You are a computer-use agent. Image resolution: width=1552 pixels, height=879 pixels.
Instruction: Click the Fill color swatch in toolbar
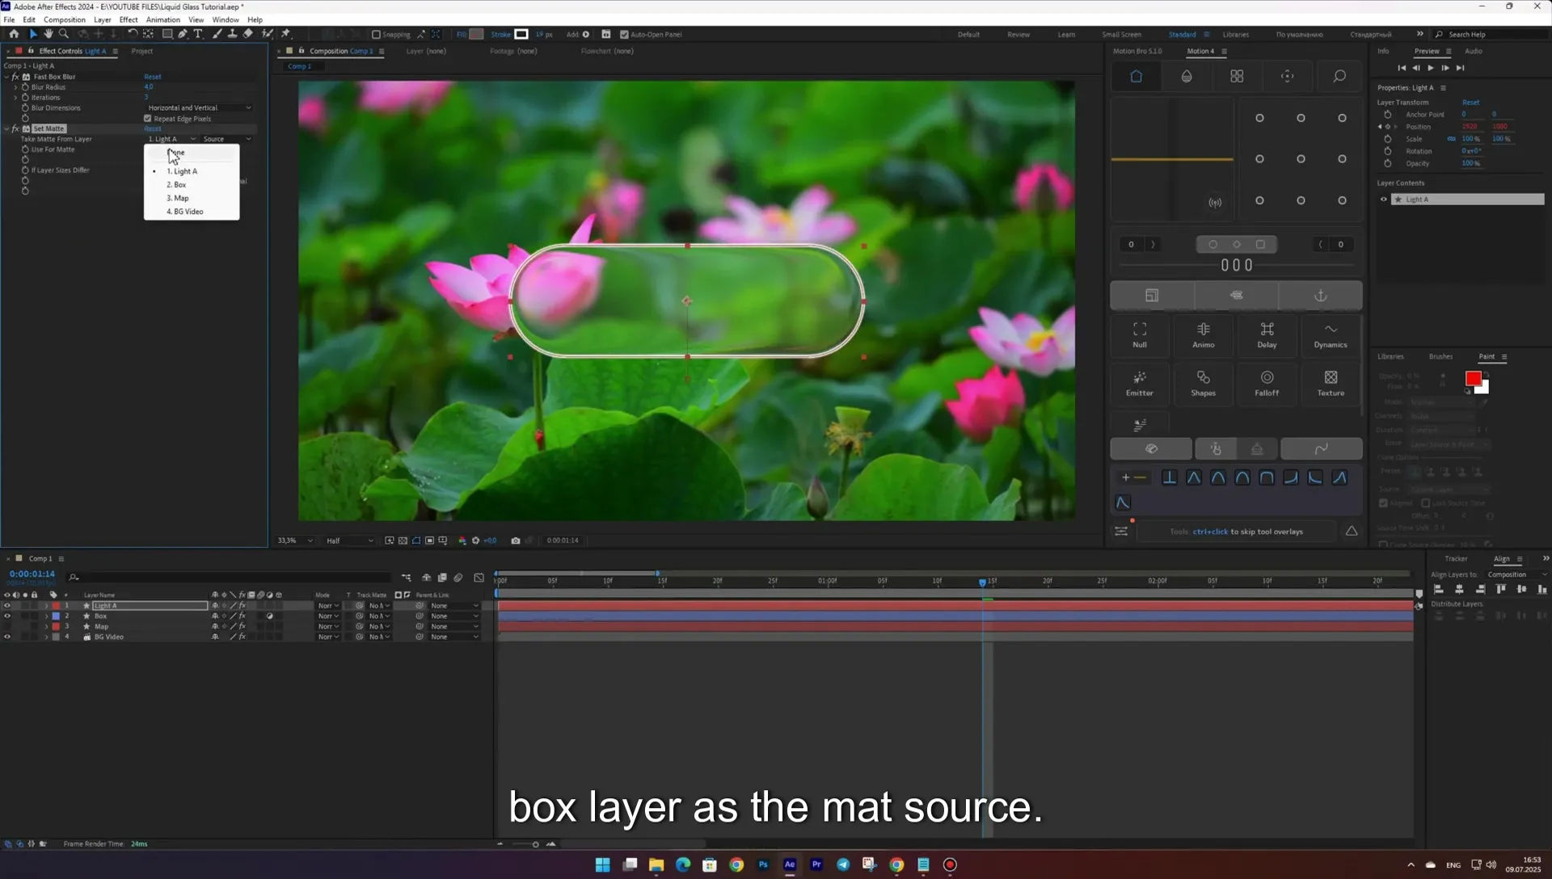[x=476, y=34]
